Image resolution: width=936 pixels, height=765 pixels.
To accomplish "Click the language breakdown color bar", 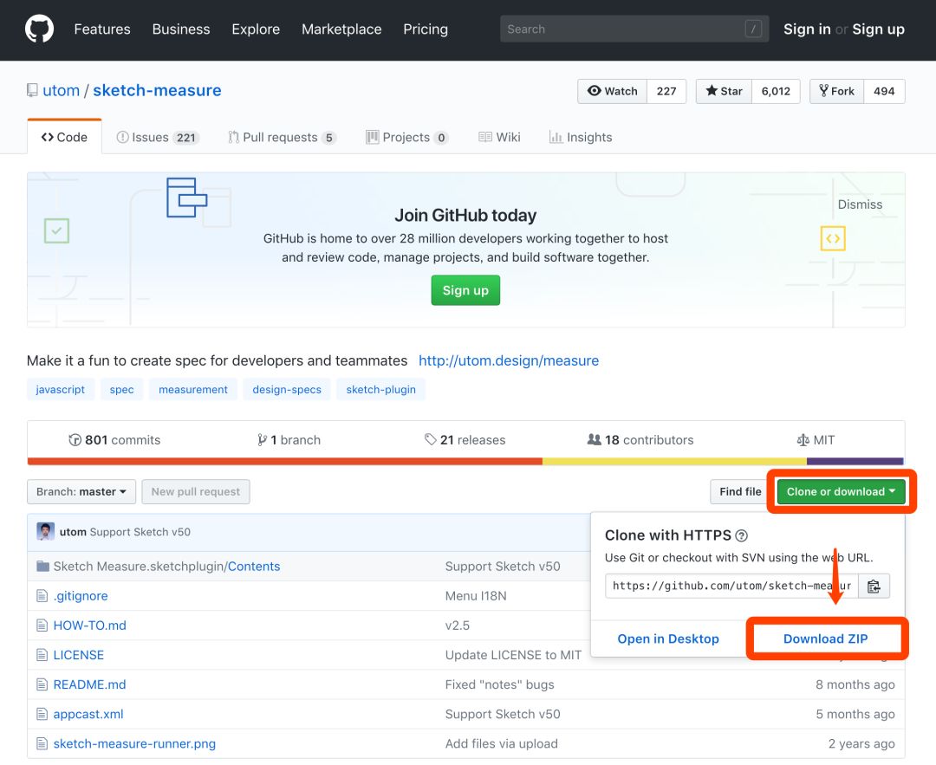I will tap(465, 461).
